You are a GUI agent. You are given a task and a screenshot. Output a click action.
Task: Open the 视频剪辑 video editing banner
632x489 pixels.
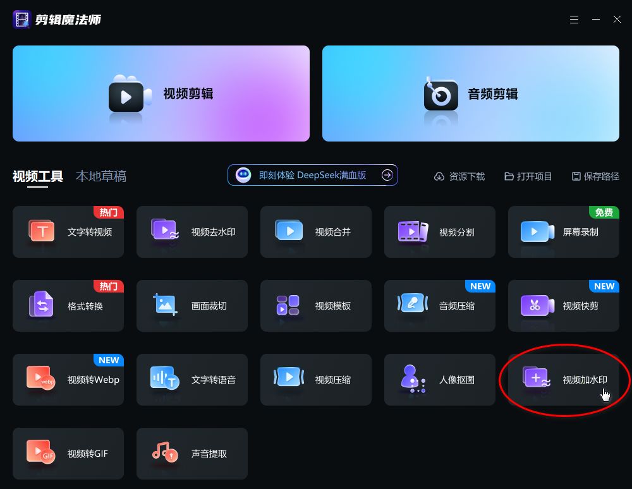coord(161,94)
